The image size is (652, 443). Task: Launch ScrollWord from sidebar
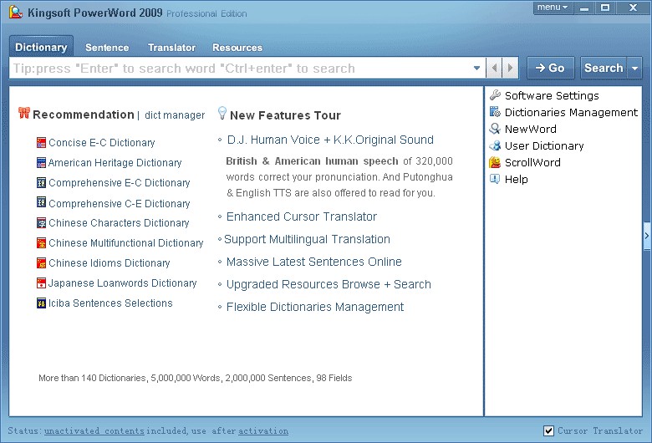pyautogui.click(x=532, y=163)
